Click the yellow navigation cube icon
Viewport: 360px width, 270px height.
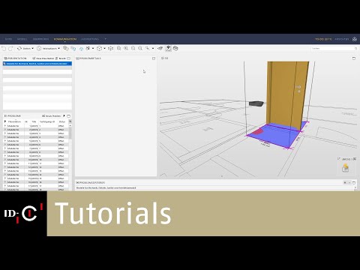[x=346, y=167]
